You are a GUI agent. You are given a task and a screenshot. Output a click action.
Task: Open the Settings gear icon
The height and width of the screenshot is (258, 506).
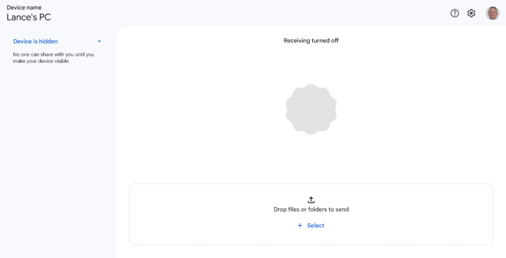click(x=471, y=13)
